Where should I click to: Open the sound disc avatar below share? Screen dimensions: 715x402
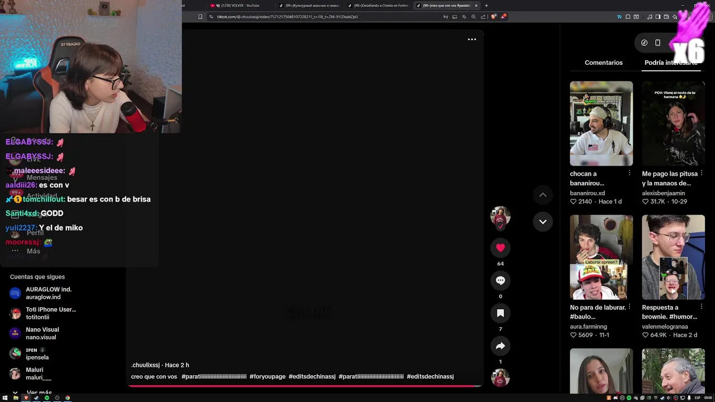[x=500, y=378]
